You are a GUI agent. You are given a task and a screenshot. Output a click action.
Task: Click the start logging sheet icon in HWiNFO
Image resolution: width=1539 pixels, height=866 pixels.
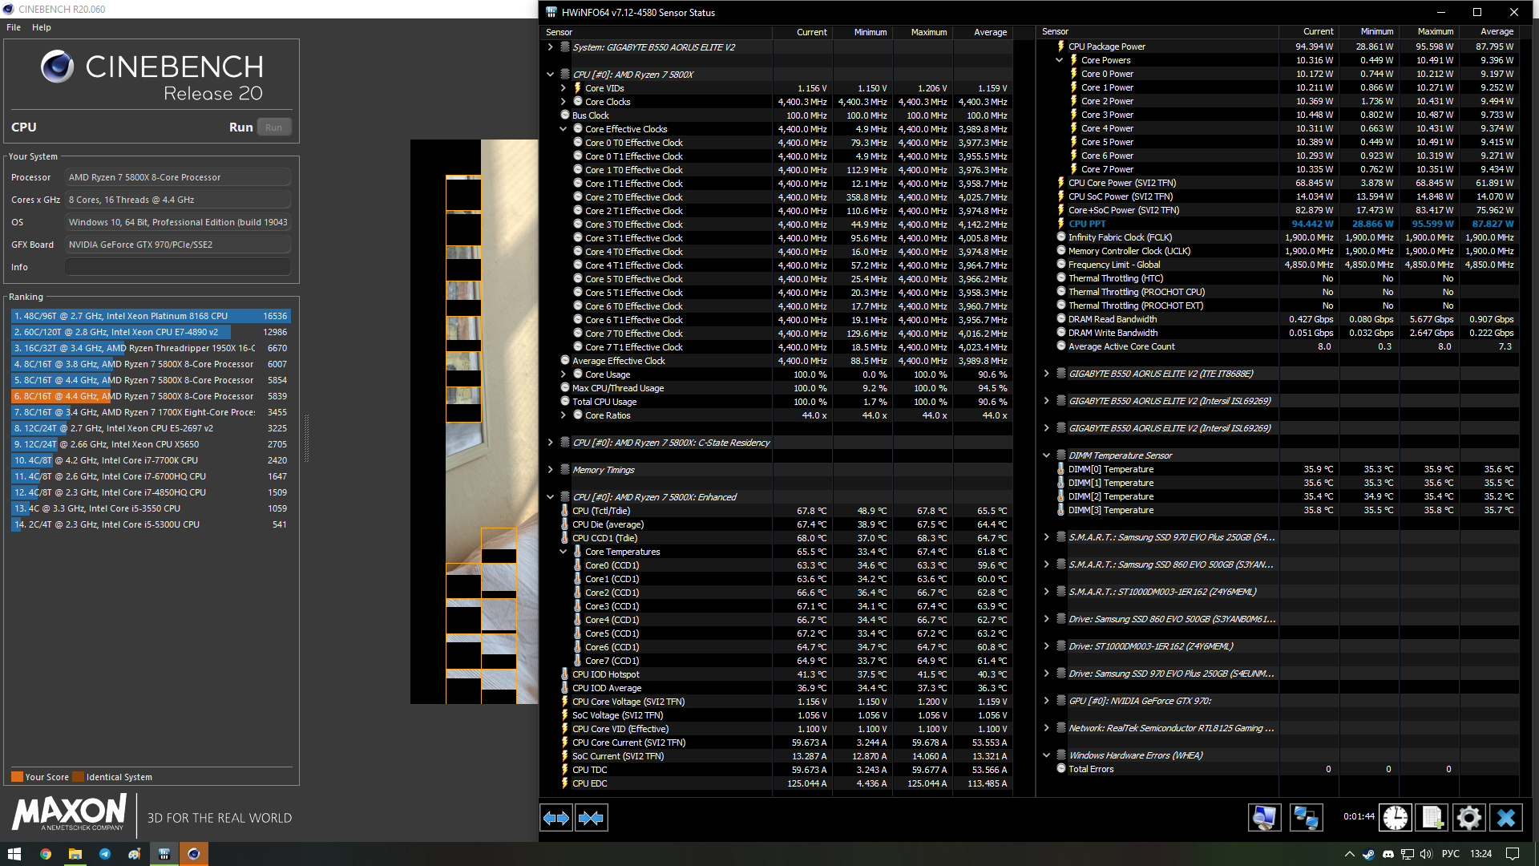(x=1432, y=818)
